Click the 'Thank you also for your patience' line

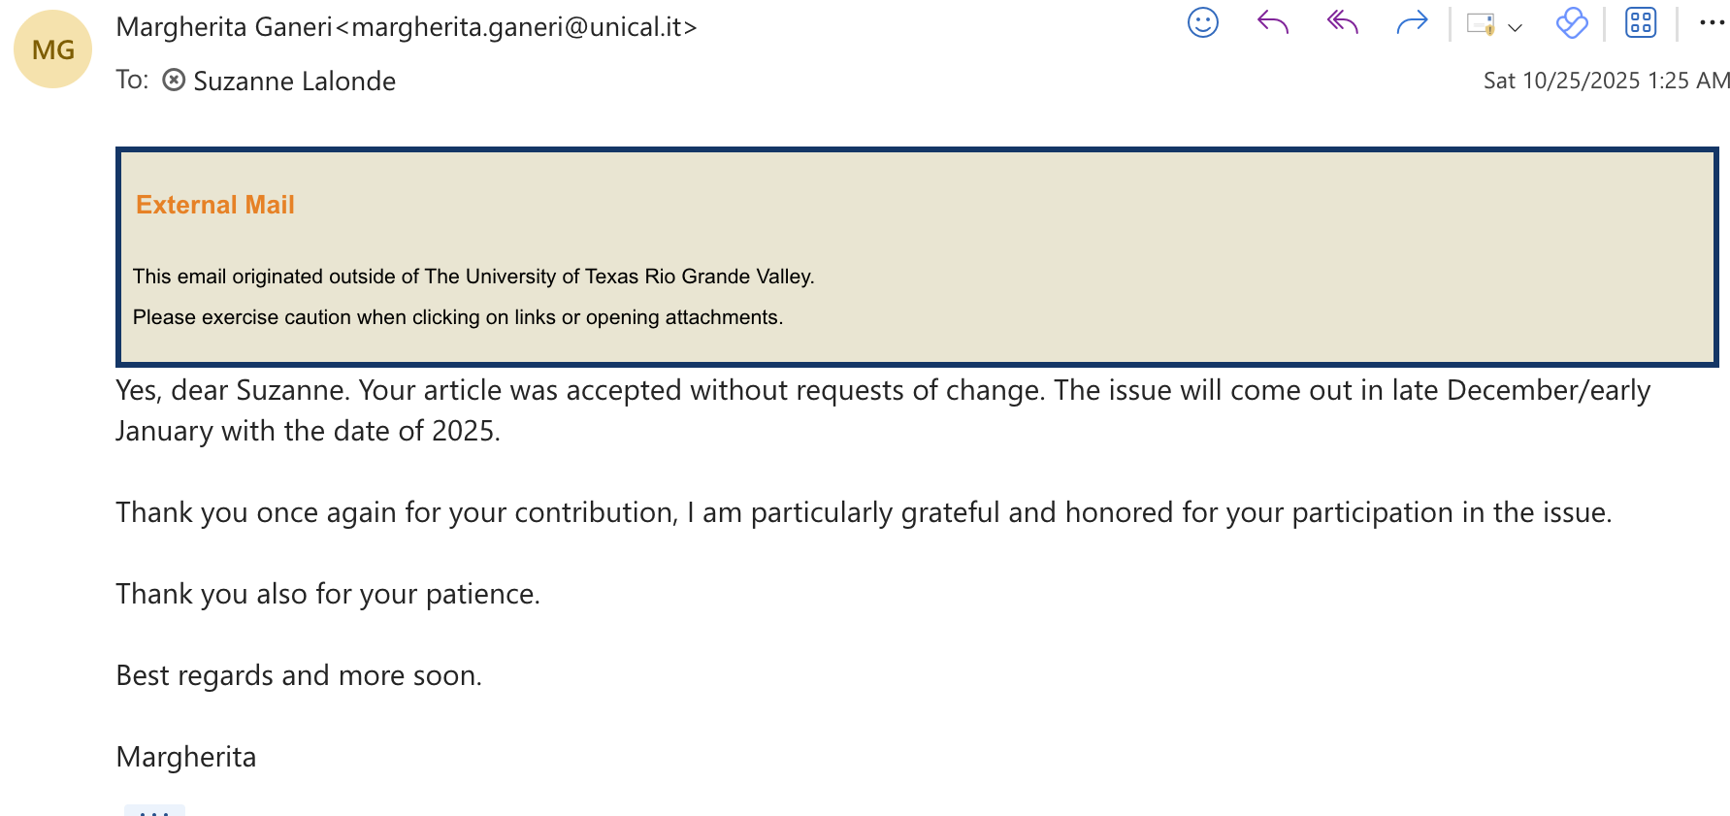(x=328, y=594)
